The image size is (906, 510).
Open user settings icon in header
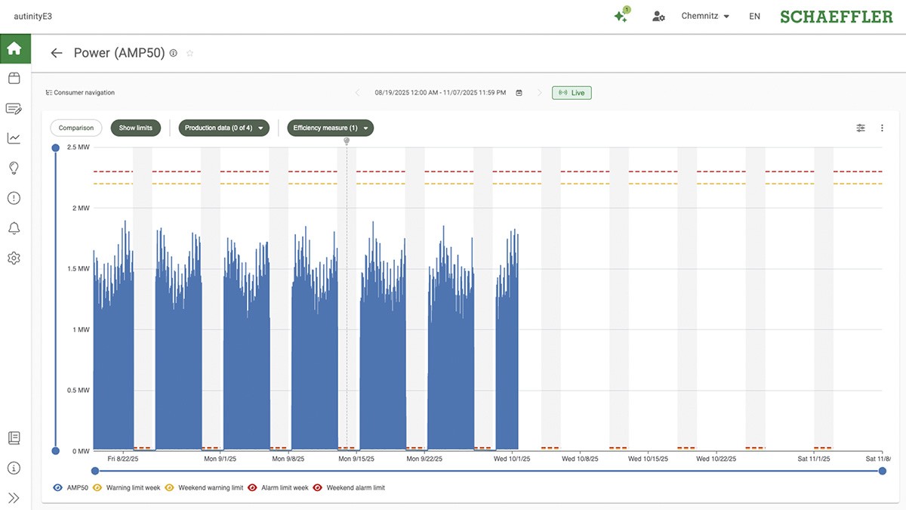pyautogui.click(x=658, y=16)
